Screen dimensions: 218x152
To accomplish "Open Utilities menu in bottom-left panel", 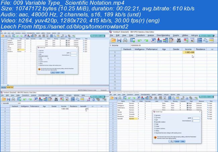I will click(61, 95).
